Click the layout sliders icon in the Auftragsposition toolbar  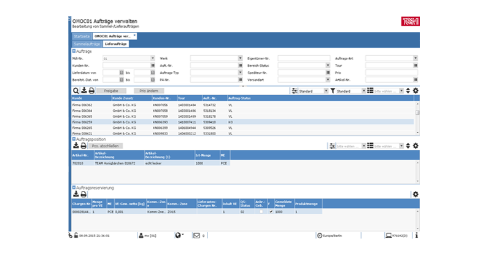[x=332, y=146]
